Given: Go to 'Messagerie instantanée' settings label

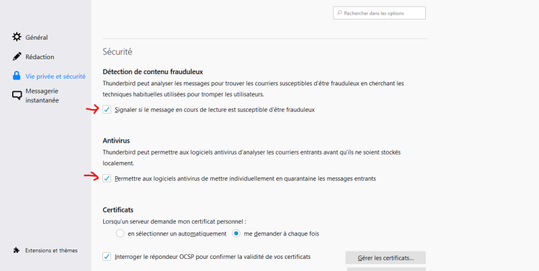Looking at the screenshot, I should (x=42, y=95).
